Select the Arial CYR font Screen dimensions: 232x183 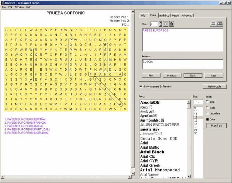point(149,161)
